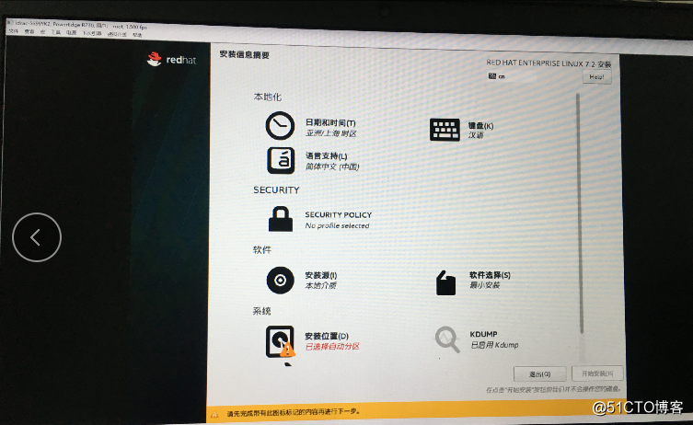The height and width of the screenshot is (425, 693).
Task: Click the 本地化 section heading
Action: pos(268,97)
